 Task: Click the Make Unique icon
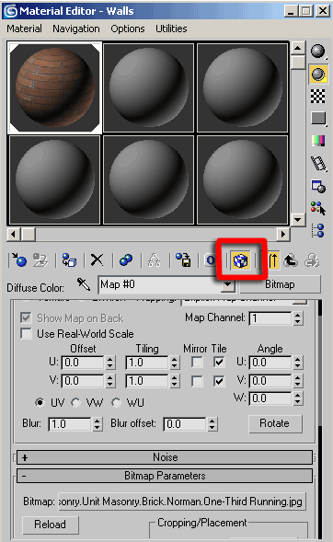tap(154, 259)
